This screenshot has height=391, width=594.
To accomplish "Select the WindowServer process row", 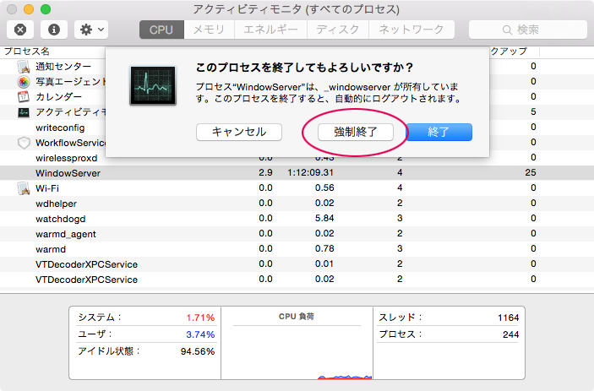I will tap(297, 173).
